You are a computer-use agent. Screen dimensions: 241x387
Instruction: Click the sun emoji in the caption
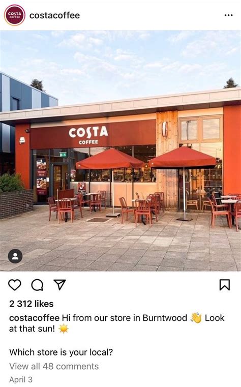coord(64,329)
